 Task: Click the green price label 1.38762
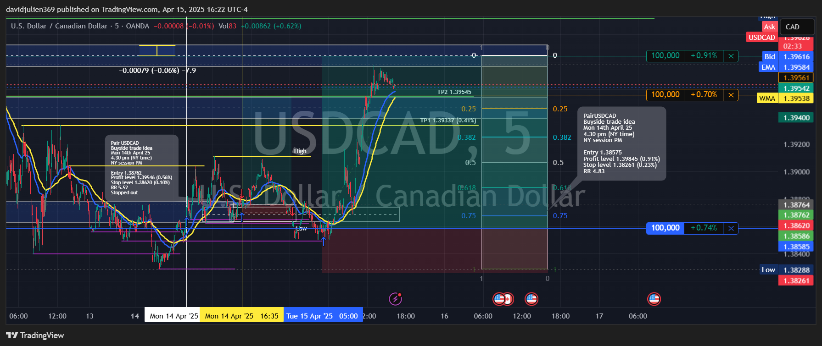click(x=796, y=215)
